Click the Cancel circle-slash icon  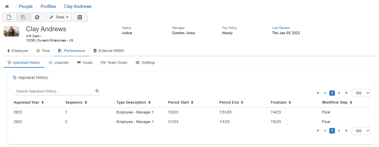[x=37, y=17]
